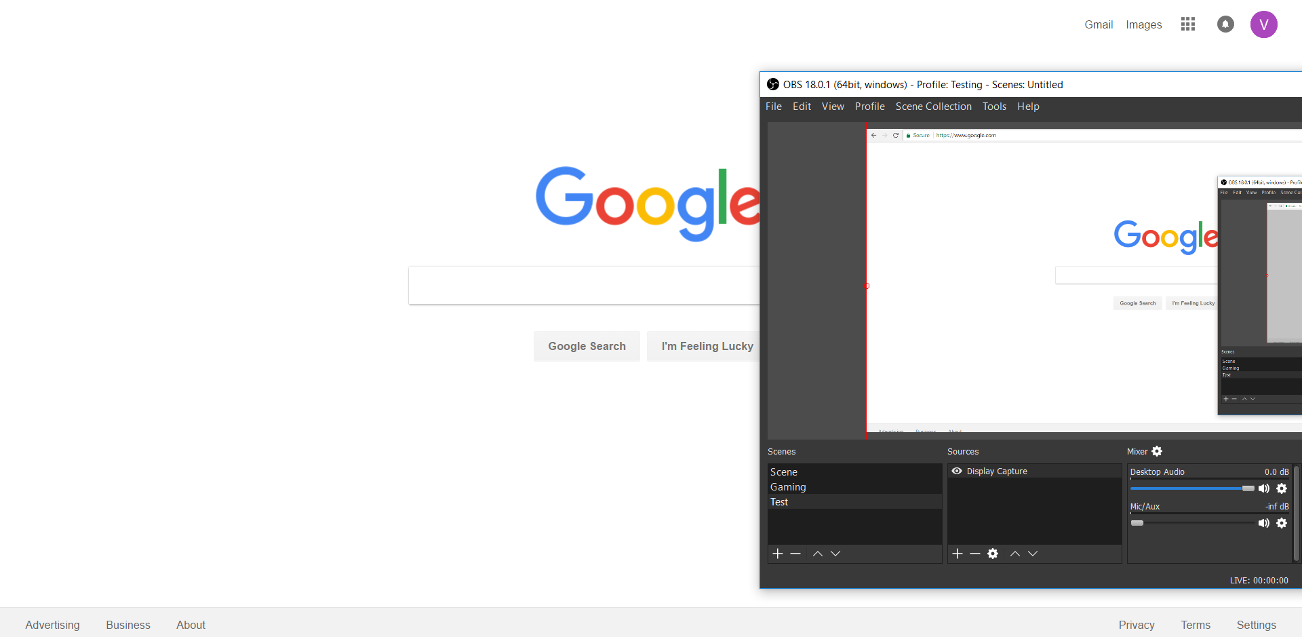The width and height of the screenshot is (1302, 637).
Task: Toggle Display Capture visibility eye
Action: pyautogui.click(x=957, y=471)
